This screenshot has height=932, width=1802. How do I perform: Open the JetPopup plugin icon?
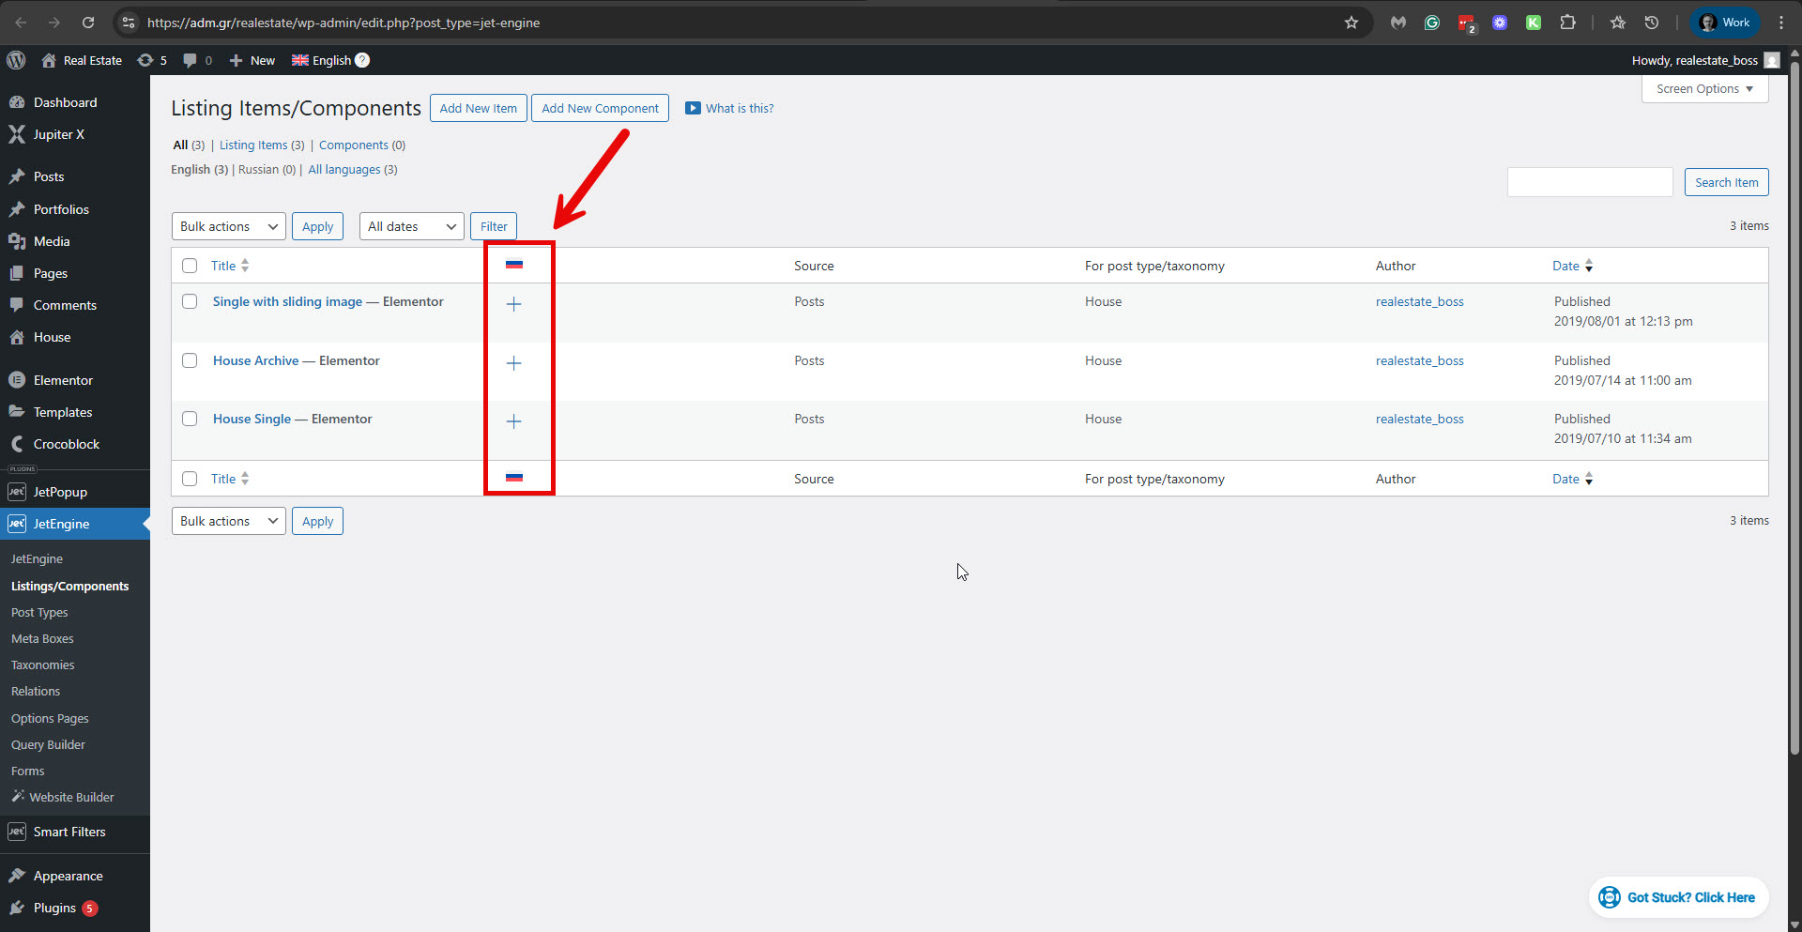(x=17, y=492)
